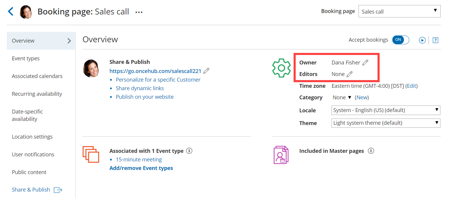449x201 pixels.
Task: Click the profile photo in the header
Action: click(x=26, y=12)
